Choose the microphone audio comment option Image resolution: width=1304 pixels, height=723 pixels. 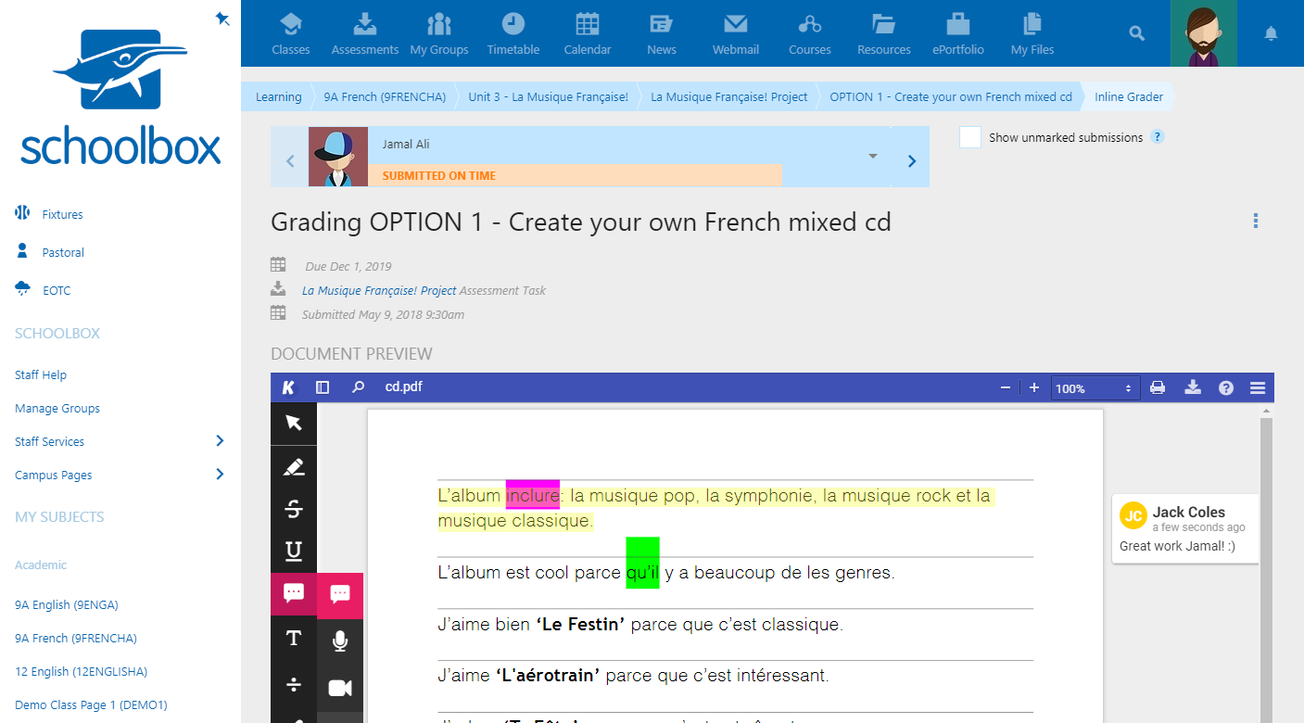340,641
